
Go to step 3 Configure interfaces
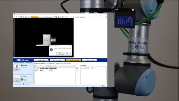pyautogui.click(x=74, y=60)
